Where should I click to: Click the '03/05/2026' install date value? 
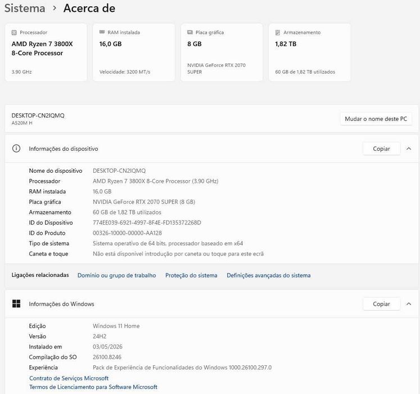coord(107,347)
